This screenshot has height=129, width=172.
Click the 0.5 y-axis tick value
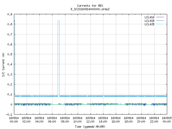pos(10,54)
